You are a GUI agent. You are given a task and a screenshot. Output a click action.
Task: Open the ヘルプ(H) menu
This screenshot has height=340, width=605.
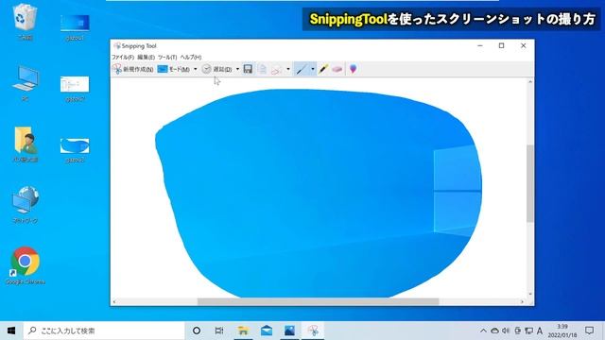click(x=191, y=57)
